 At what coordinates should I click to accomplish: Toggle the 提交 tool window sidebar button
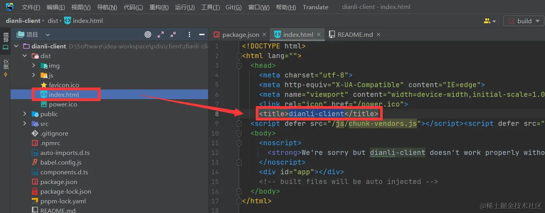(5, 67)
